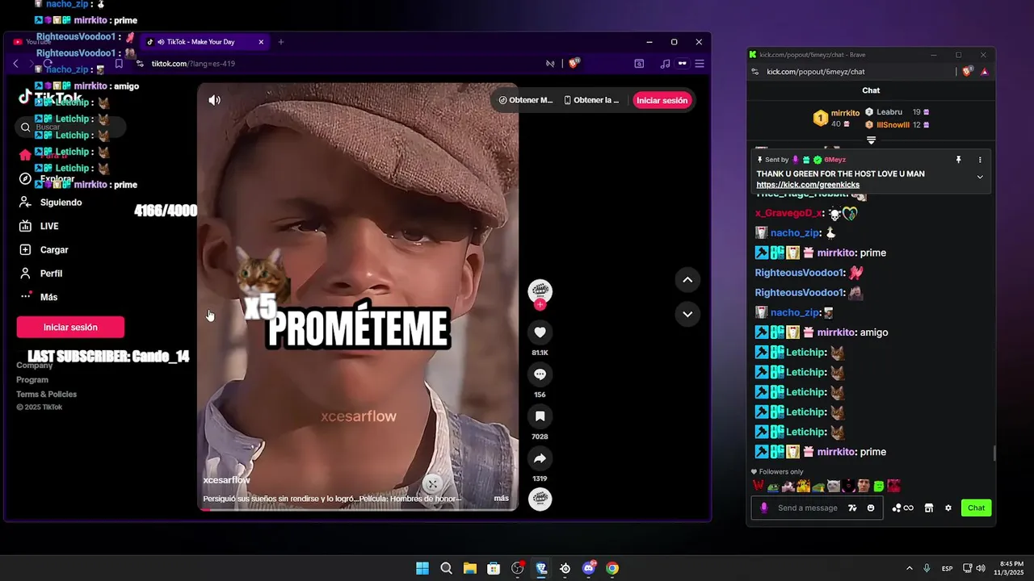This screenshot has height=581, width=1034.
Task: Click the browser back arrow in TikTok window
Action: tap(15, 64)
